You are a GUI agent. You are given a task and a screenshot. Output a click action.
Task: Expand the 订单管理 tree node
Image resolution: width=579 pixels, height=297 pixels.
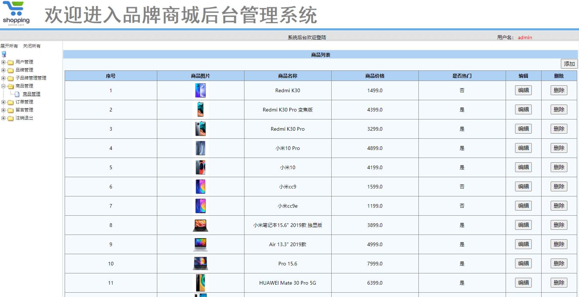tap(3, 102)
